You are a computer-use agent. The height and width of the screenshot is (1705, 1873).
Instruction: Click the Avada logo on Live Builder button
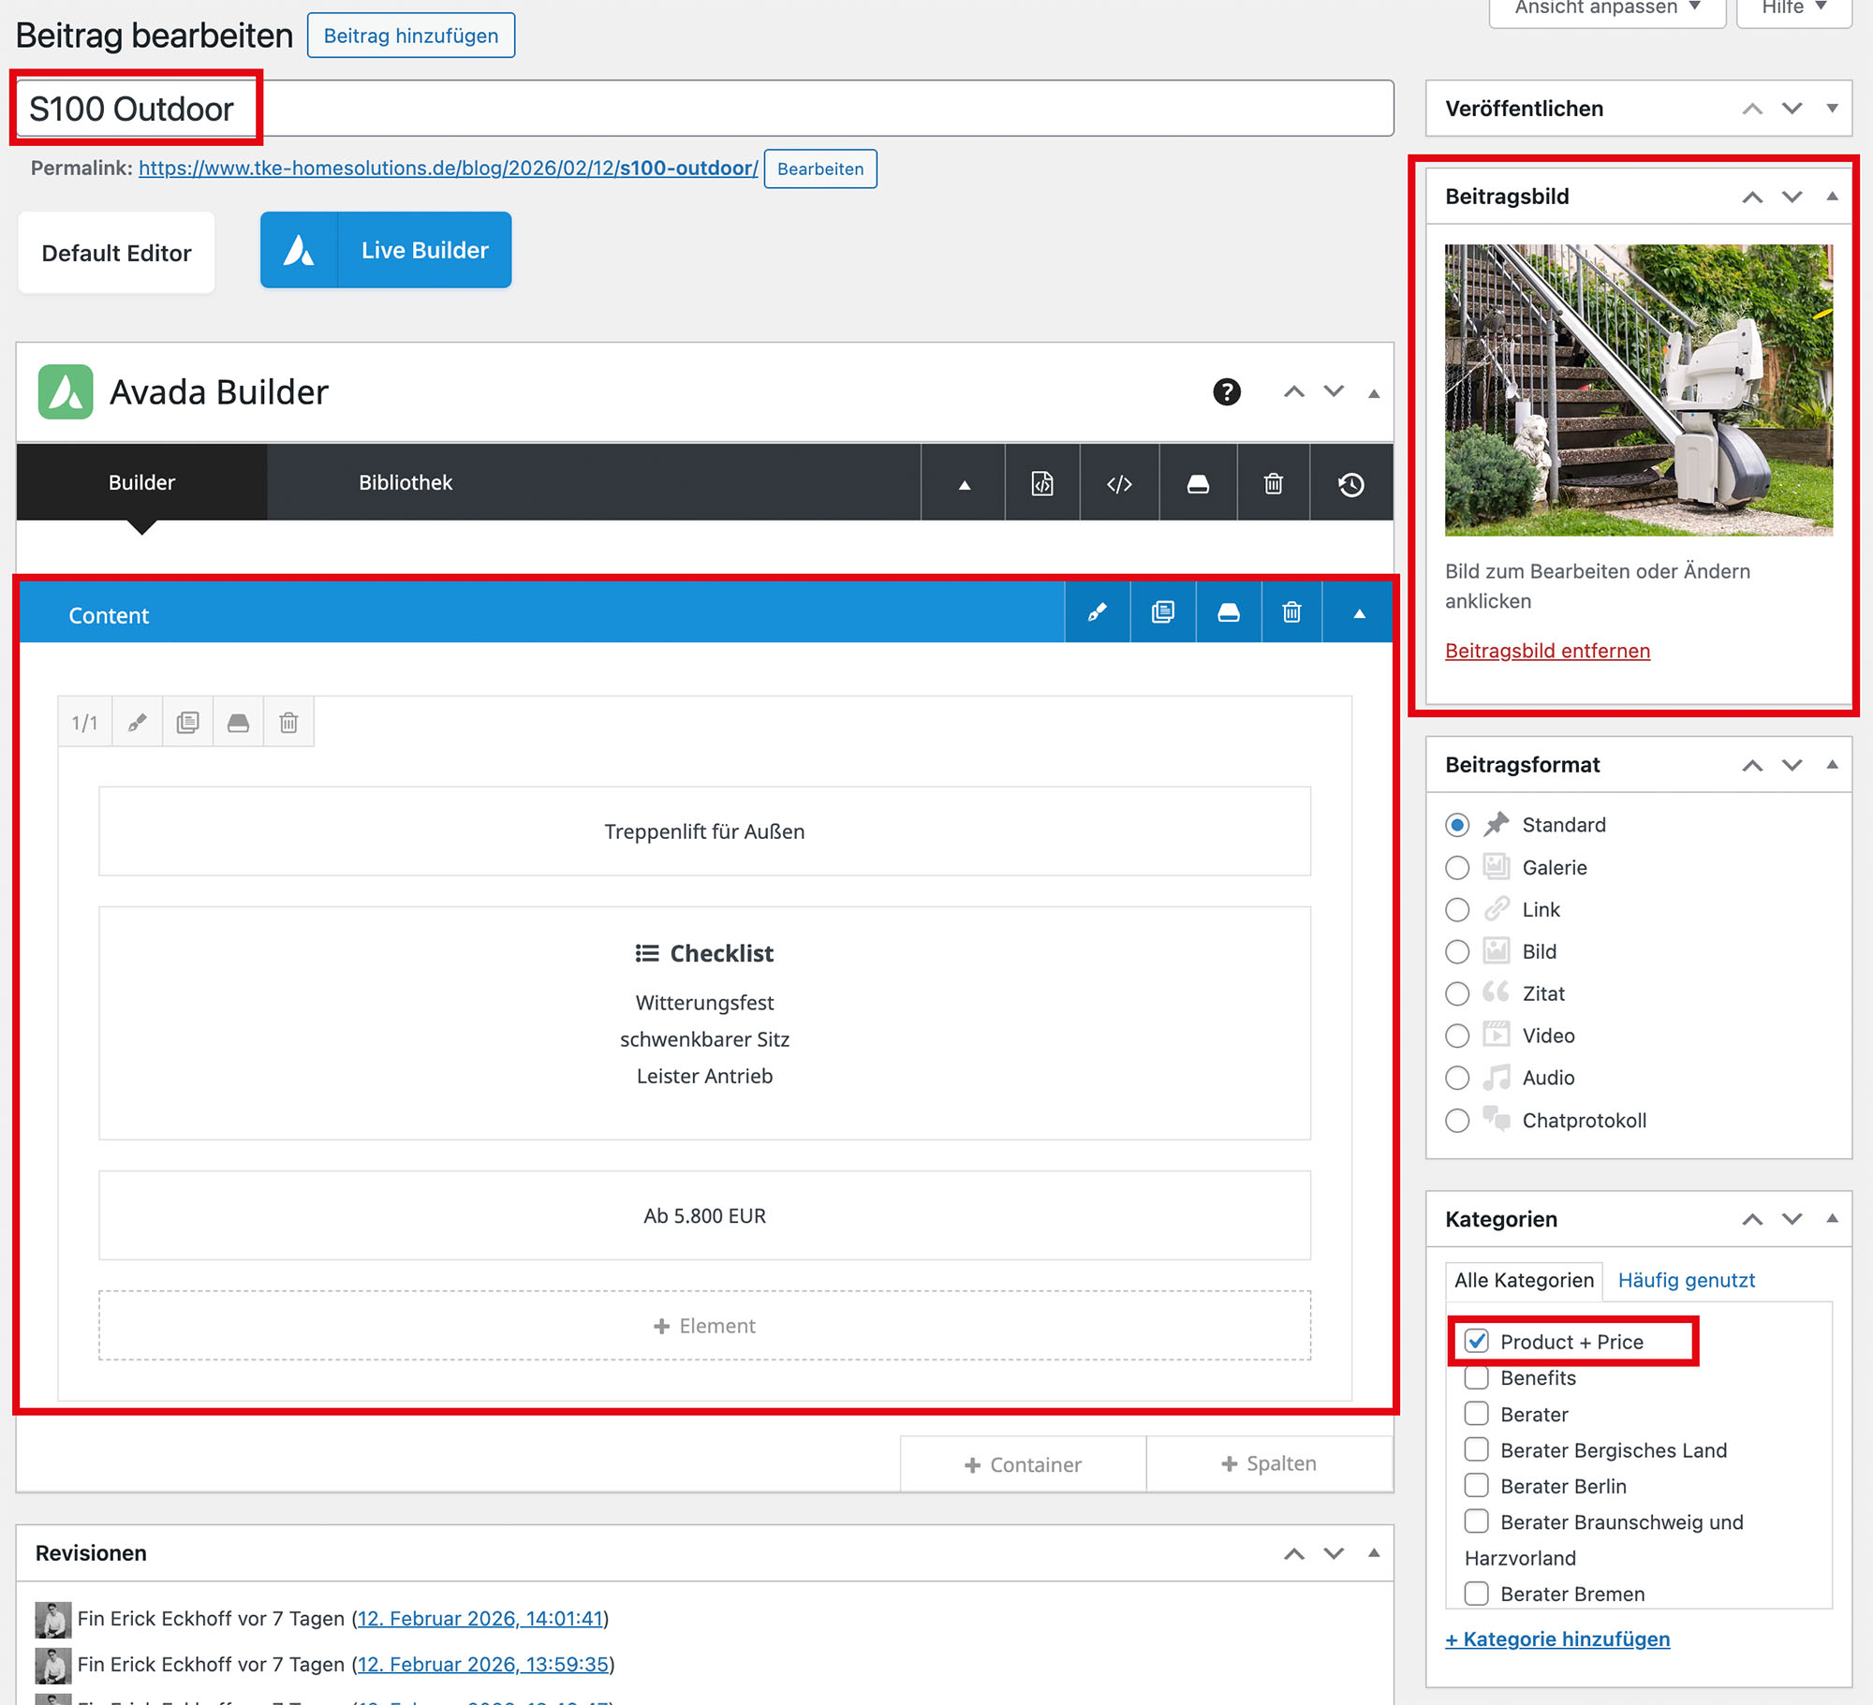coord(299,250)
